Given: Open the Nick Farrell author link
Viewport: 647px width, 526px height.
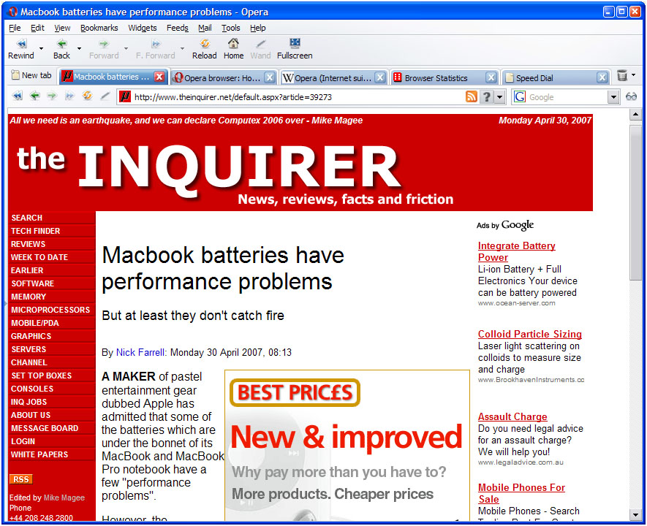Looking at the screenshot, I should [x=140, y=352].
